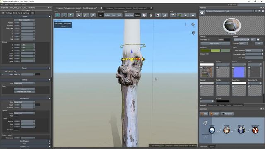Image resolution: width=265 pixels, height=149 pixels.
Task: Open the Material Sets tab
Action: 212,105
